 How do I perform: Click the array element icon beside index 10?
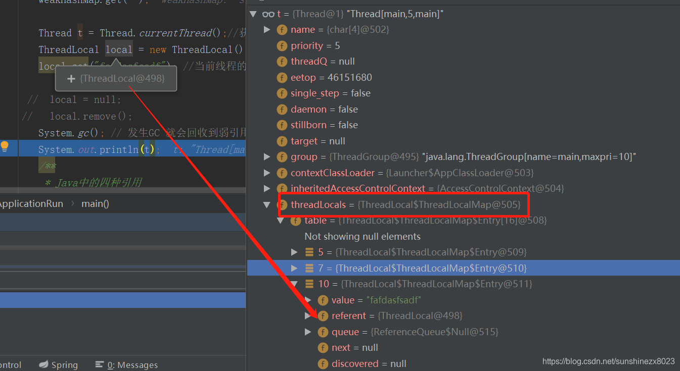pyautogui.click(x=309, y=284)
